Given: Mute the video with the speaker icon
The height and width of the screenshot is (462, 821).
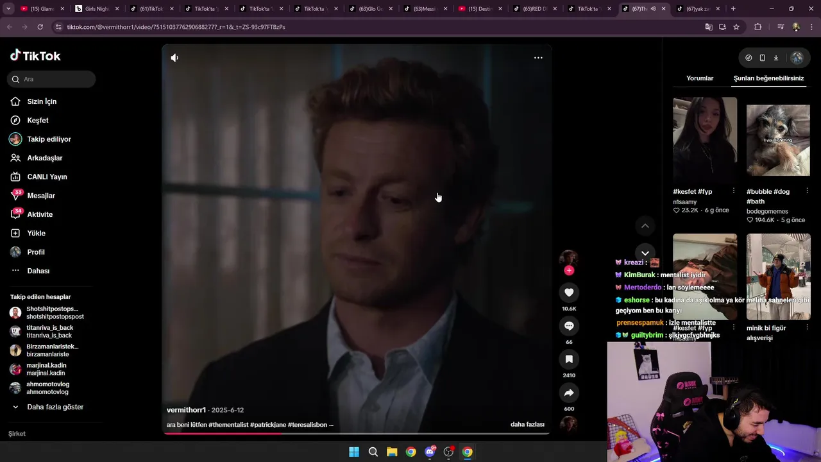Looking at the screenshot, I should click(x=174, y=58).
